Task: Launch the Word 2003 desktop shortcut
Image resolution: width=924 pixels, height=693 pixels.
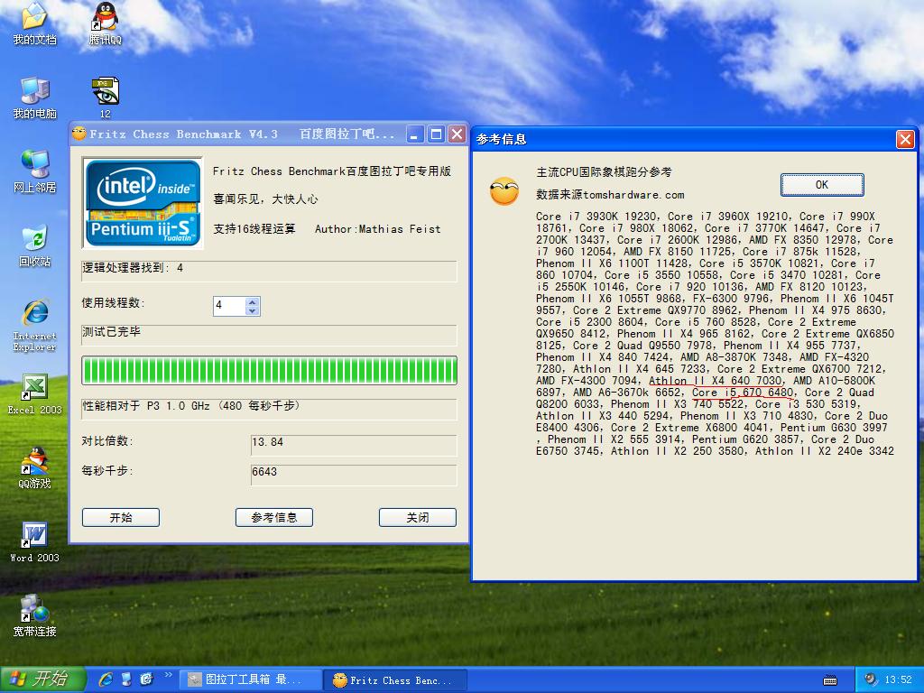Action: pyautogui.click(x=35, y=542)
